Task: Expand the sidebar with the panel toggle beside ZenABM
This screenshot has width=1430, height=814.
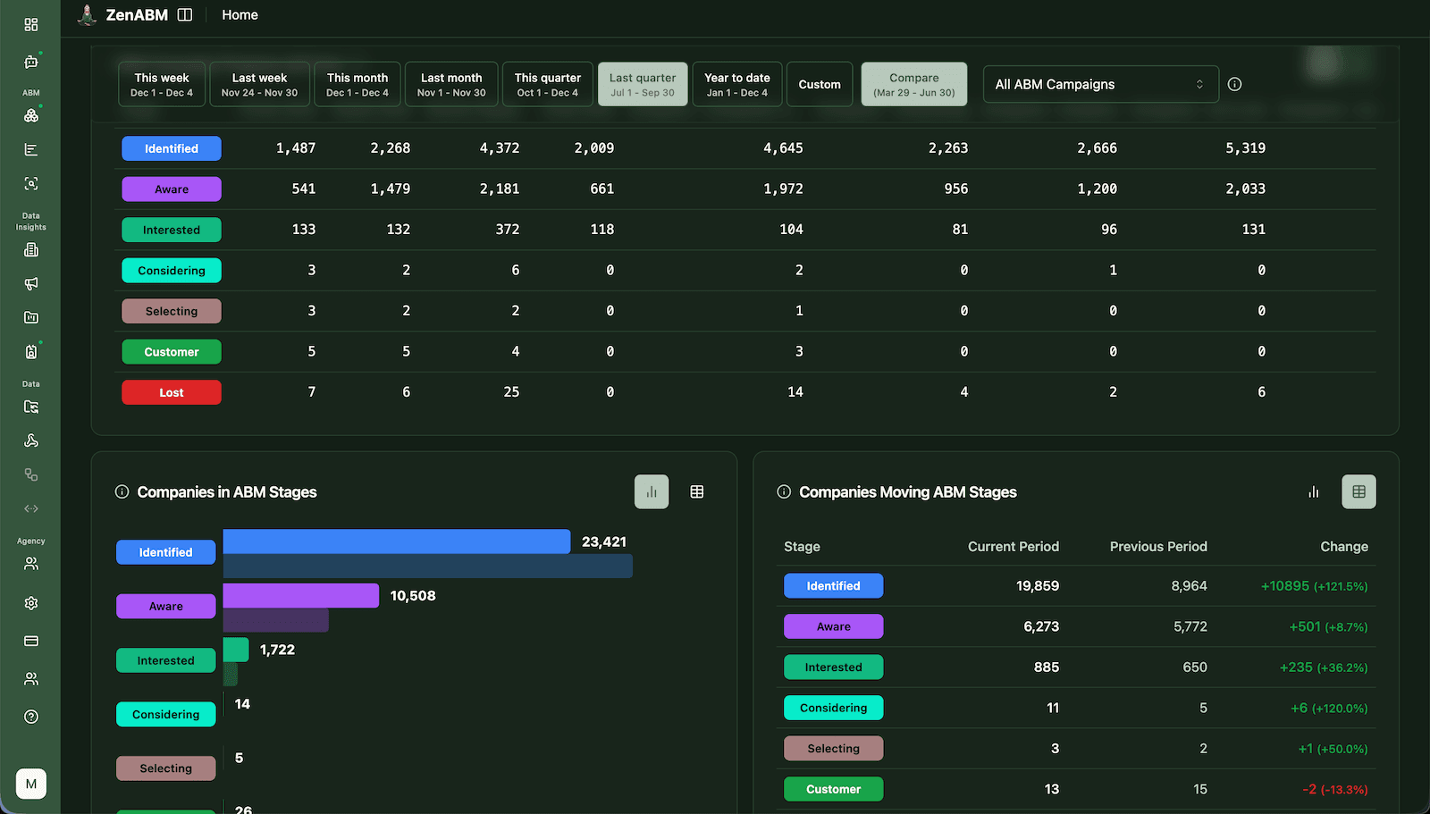Action: (185, 14)
